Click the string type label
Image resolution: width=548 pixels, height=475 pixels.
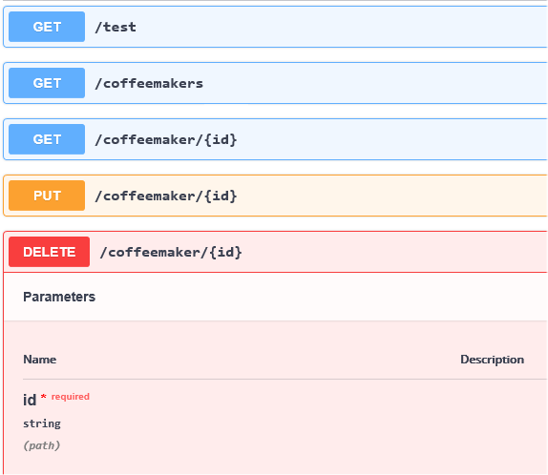(x=42, y=423)
